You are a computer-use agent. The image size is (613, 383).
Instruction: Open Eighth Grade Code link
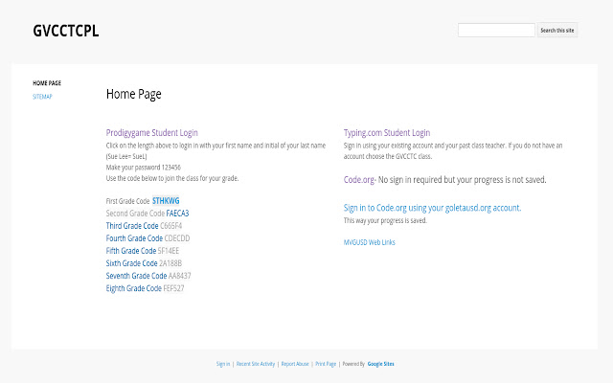[x=134, y=288]
